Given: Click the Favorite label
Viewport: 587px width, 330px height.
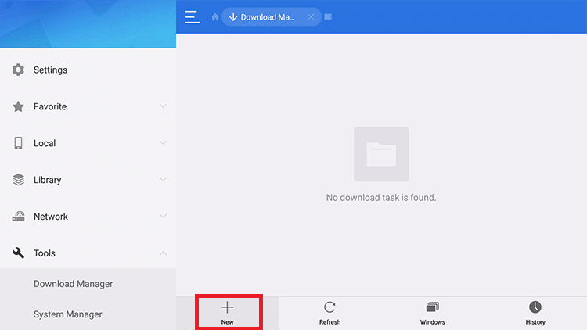Looking at the screenshot, I should pos(50,106).
